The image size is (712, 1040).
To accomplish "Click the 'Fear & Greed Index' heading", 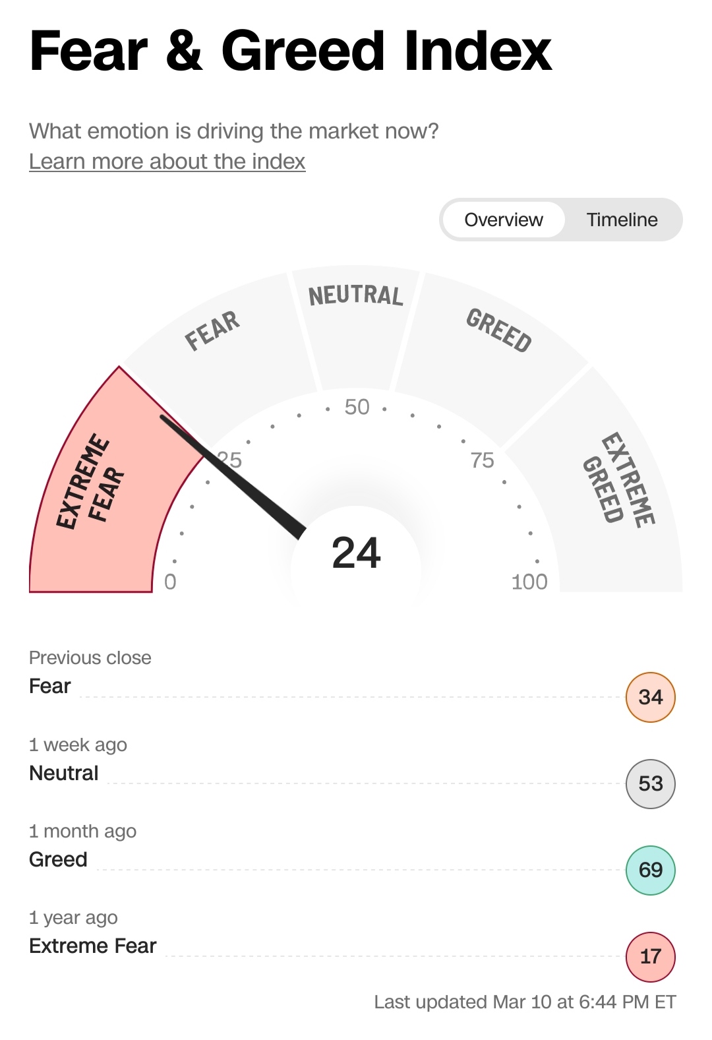I will 290,51.
